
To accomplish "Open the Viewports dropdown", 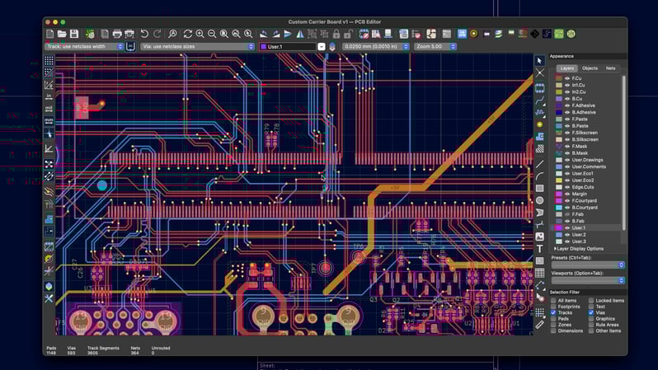I will tap(588, 280).
